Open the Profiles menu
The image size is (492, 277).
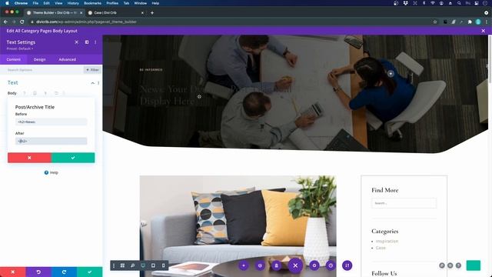[112, 3]
